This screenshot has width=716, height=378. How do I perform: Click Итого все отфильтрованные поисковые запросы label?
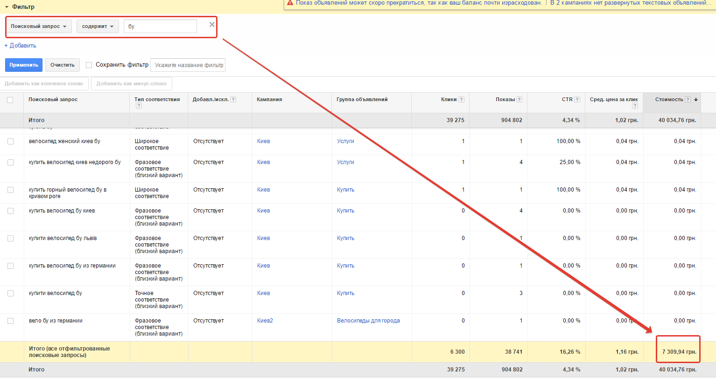coord(69,352)
